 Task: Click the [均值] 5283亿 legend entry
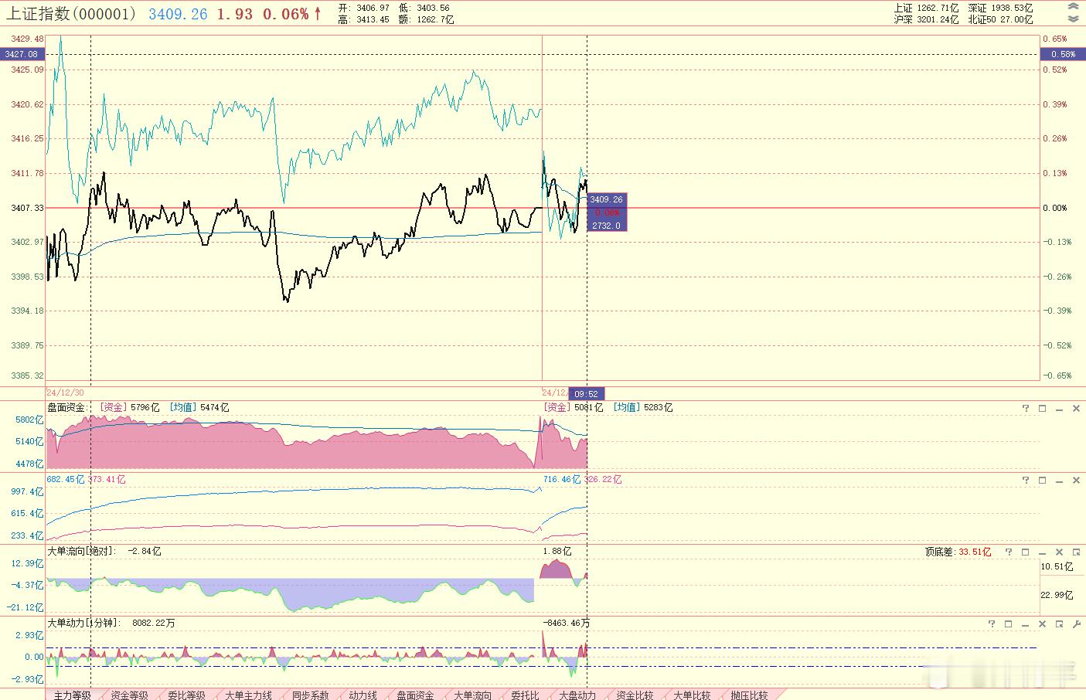[643, 407]
